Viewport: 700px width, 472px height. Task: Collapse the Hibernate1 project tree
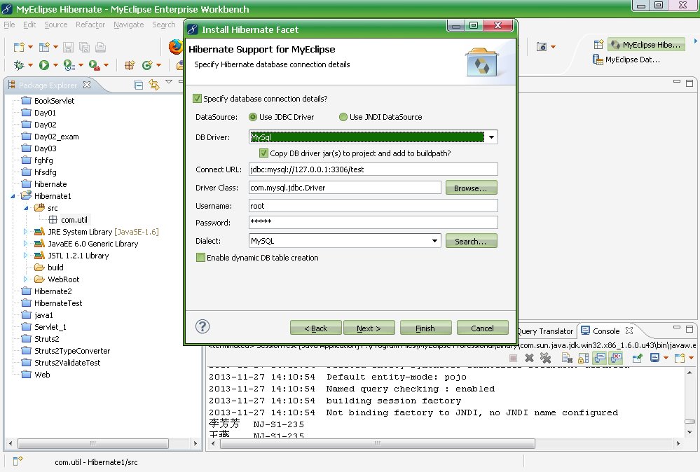pyautogui.click(x=13, y=196)
